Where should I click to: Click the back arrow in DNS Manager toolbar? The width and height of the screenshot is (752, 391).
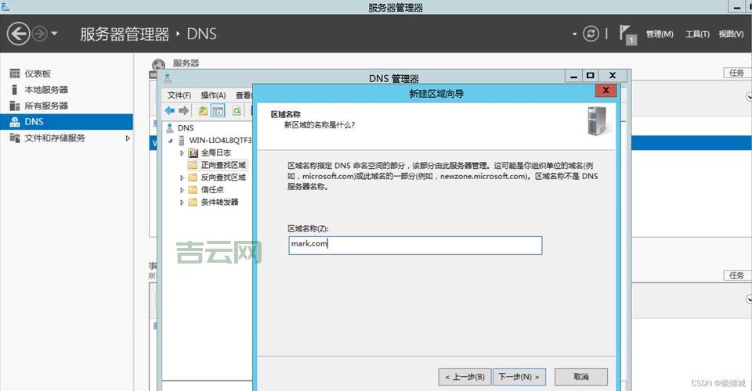169,111
